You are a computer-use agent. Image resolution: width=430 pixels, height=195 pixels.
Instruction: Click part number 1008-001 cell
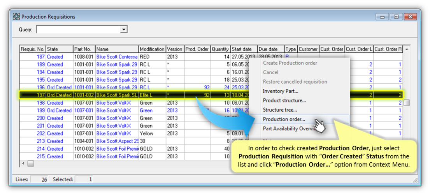(84, 57)
